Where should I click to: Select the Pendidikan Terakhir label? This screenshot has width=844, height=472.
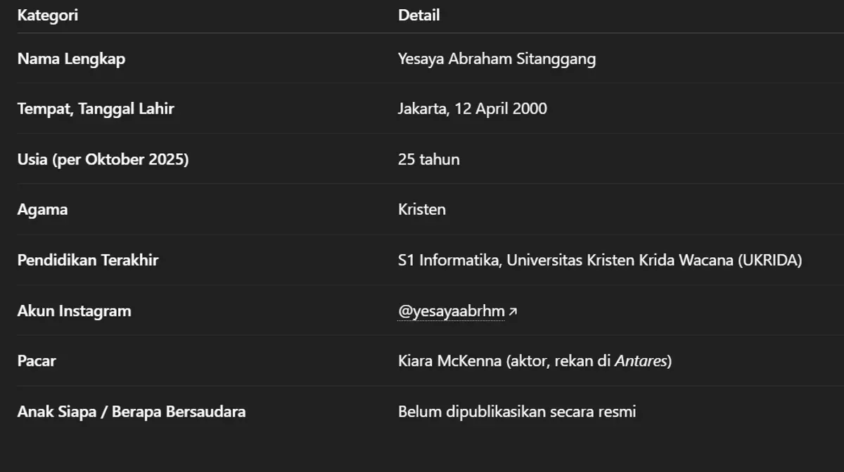pos(88,260)
